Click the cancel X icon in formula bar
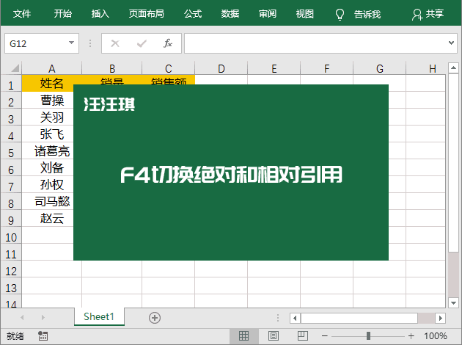Viewport: 462px width, 345px height. (115, 43)
